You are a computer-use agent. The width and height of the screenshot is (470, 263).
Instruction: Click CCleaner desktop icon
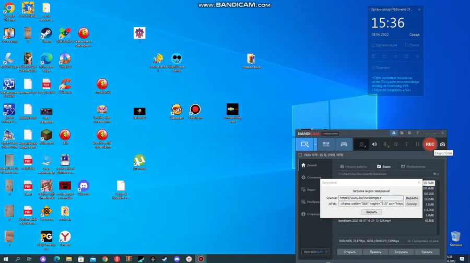click(65, 86)
